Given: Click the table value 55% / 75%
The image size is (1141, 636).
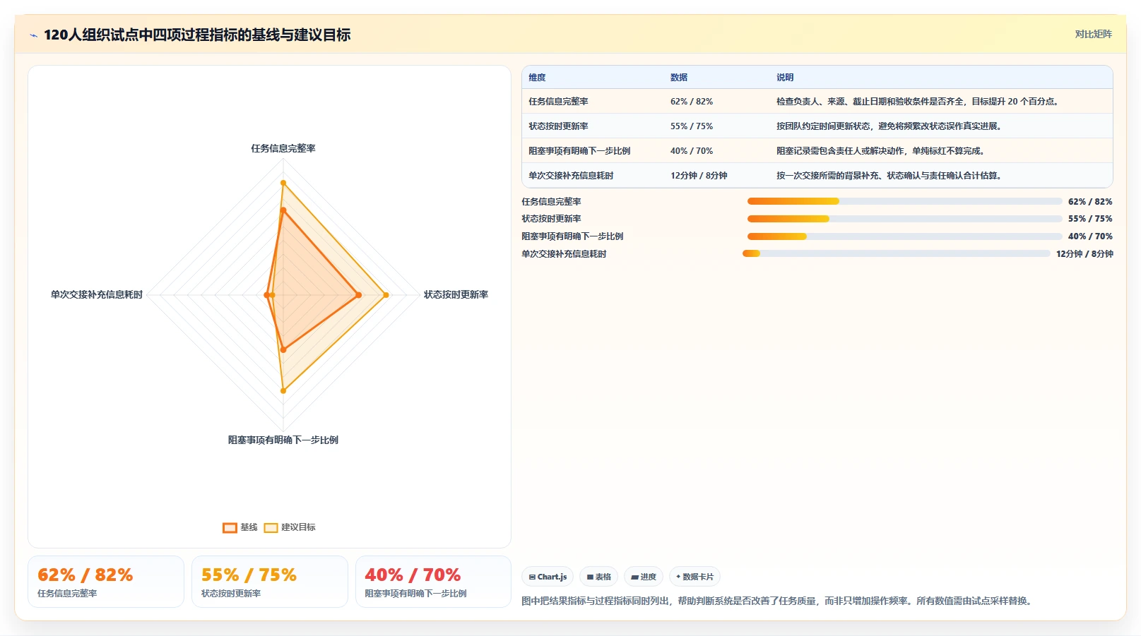Looking at the screenshot, I should click(x=692, y=126).
